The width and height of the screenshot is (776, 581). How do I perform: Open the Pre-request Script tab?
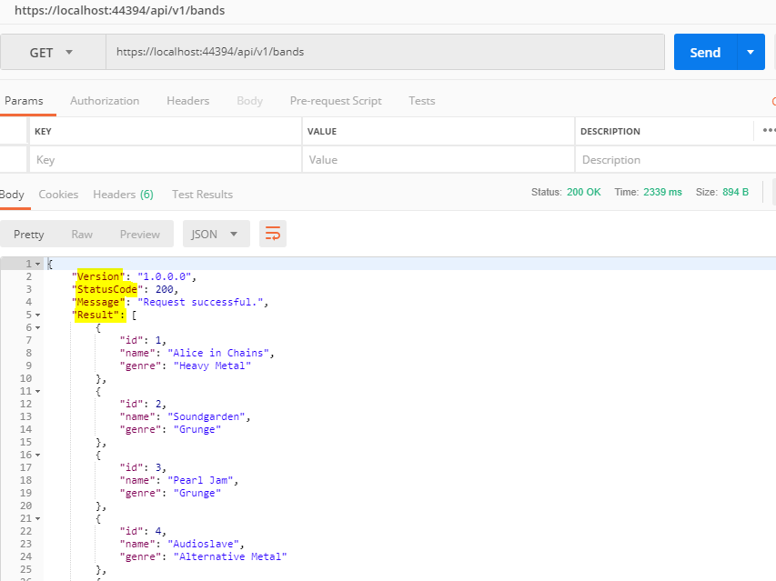pyautogui.click(x=336, y=101)
